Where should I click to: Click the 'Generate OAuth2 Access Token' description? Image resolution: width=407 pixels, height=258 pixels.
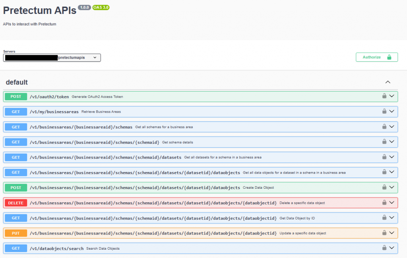[x=97, y=97]
